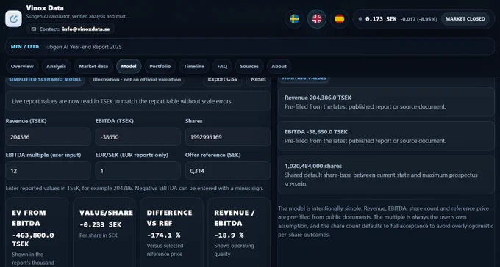The width and height of the screenshot is (500, 267).
Task: Open info@vinoxdata.se contact link
Action: click(x=86, y=29)
